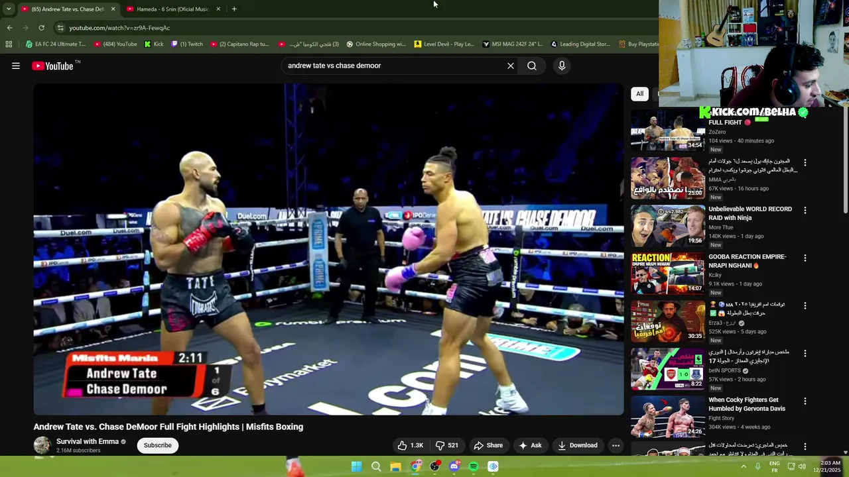Open options for the WORLD RECORD RAID video

click(805, 210)
